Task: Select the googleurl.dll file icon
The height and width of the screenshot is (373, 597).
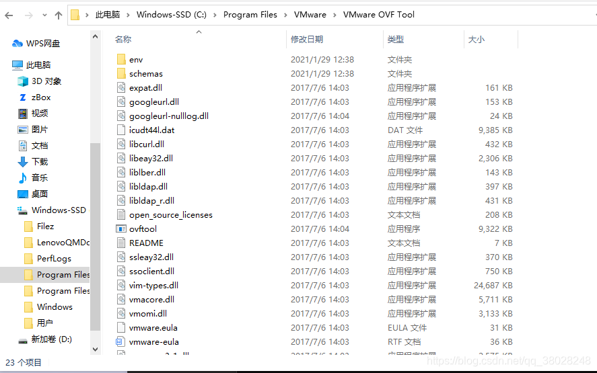Action: pos(121,101)
